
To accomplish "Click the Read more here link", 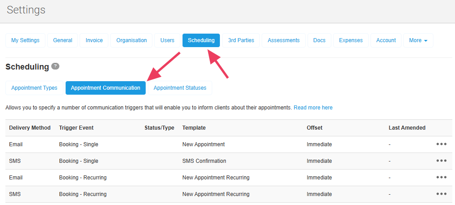I will click(313, 108).
